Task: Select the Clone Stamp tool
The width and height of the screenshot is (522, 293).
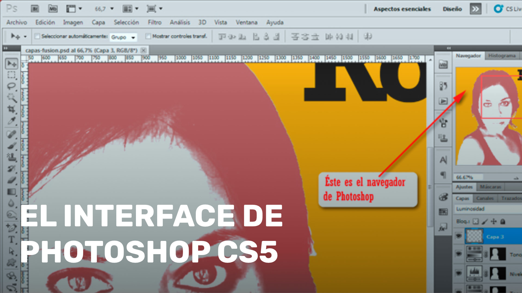Action: 11,157
